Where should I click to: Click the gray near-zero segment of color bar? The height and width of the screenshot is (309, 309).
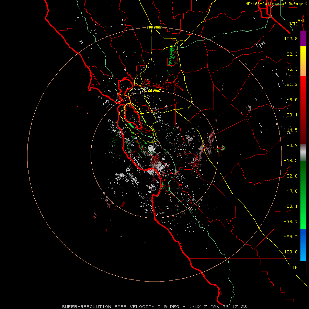(303, 152)
